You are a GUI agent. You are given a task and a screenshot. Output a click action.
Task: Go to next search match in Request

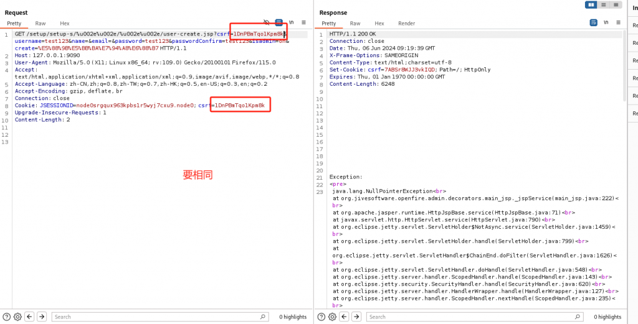[42, 317]
